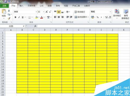
Task: Open the Alignment dialog launcher
Action: tap(88, 22)
